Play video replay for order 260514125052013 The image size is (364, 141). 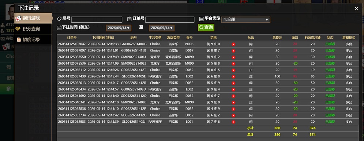pos(233,83)
